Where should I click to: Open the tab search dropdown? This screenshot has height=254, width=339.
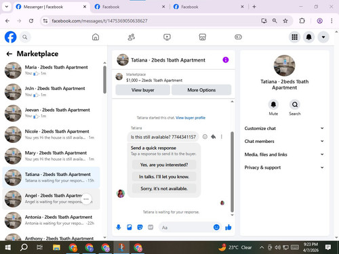7,7
